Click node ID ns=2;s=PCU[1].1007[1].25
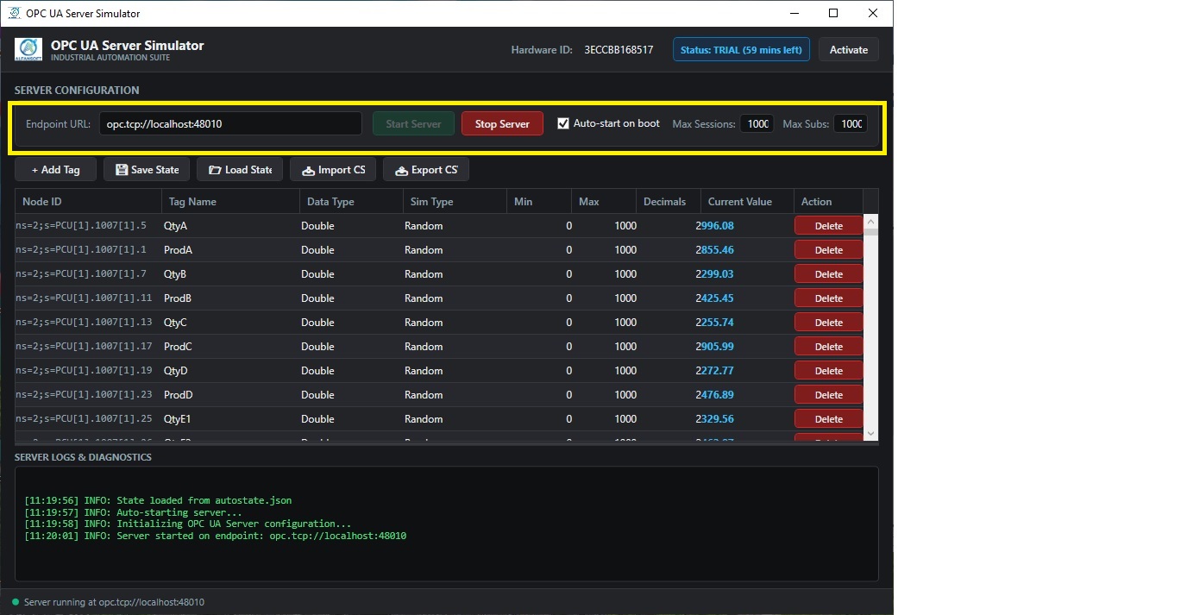The height and width of the screenshot is (615, 1187). [84, 419]
